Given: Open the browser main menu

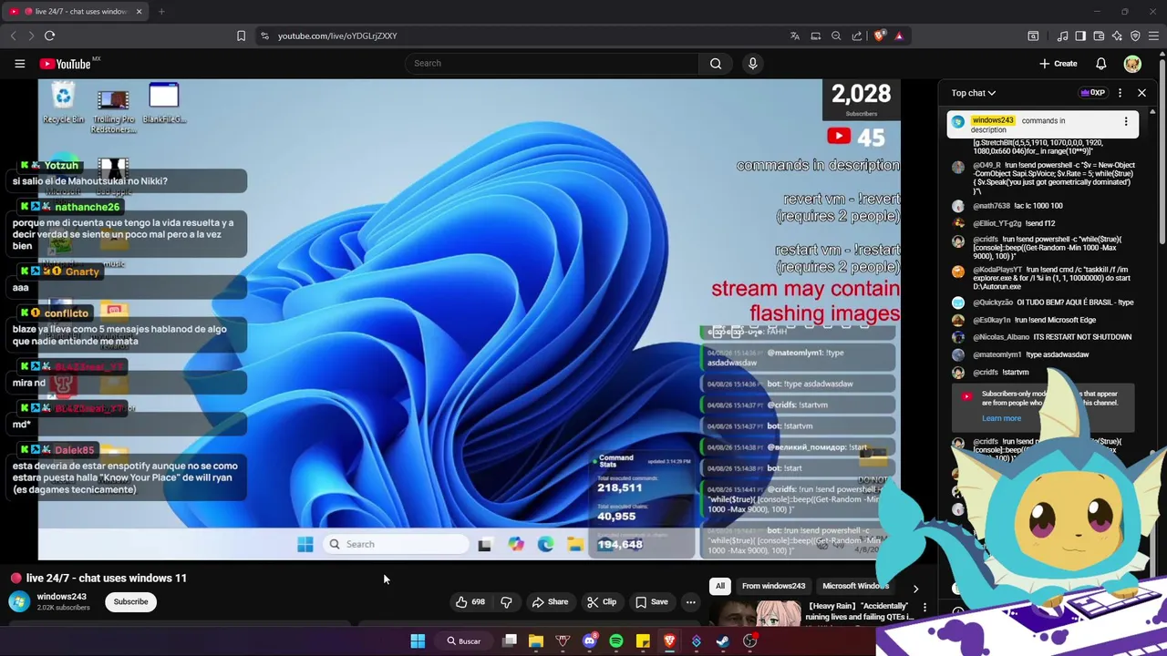Looking at the screenshot, I should click(1153, 36).
